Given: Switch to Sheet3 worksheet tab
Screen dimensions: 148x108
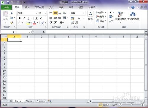Looking at the screenshot, I should tap(41, 101).
